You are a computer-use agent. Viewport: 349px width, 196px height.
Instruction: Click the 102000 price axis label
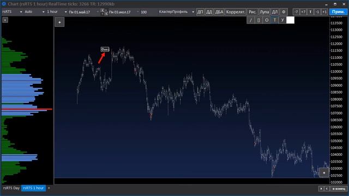(336, 182)
